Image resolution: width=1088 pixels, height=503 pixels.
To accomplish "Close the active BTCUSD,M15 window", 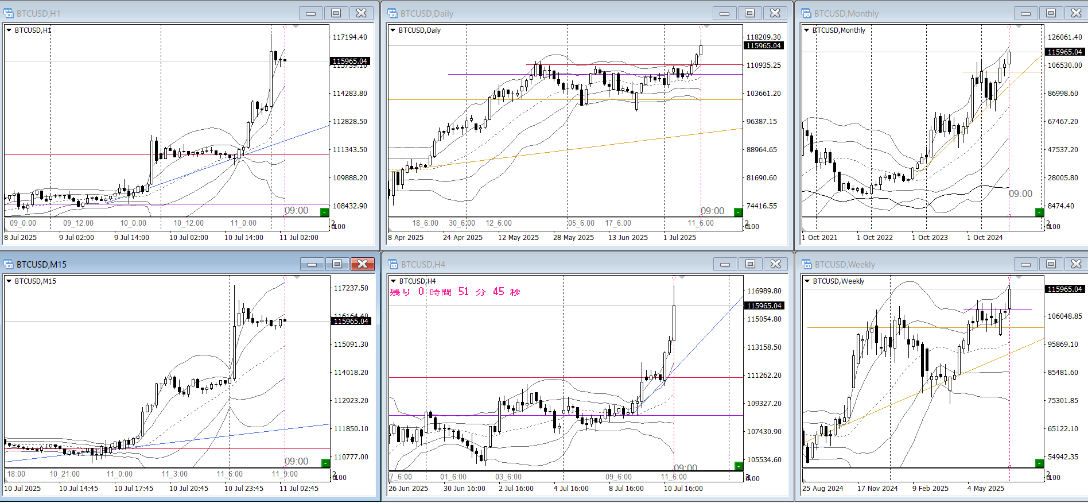I will coord(363,264).
